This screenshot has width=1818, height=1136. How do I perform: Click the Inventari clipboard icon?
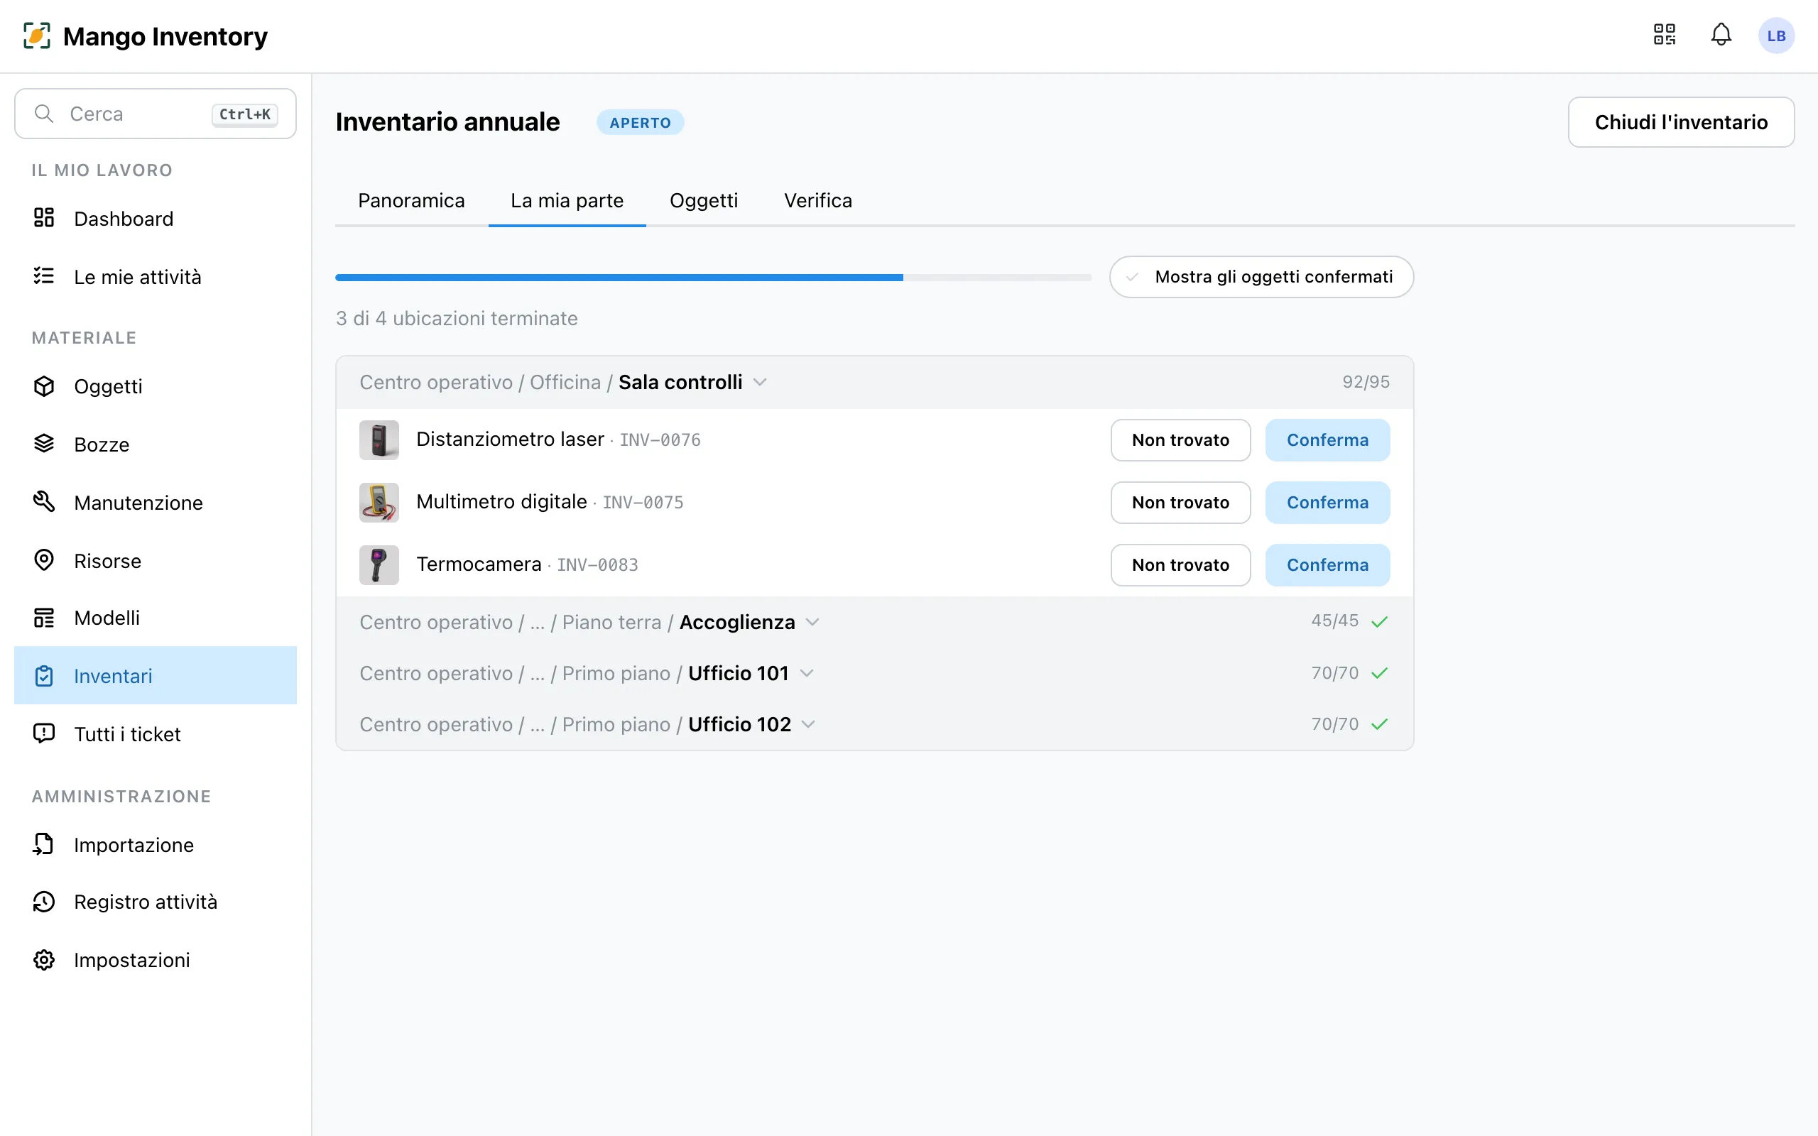(44, 675)
